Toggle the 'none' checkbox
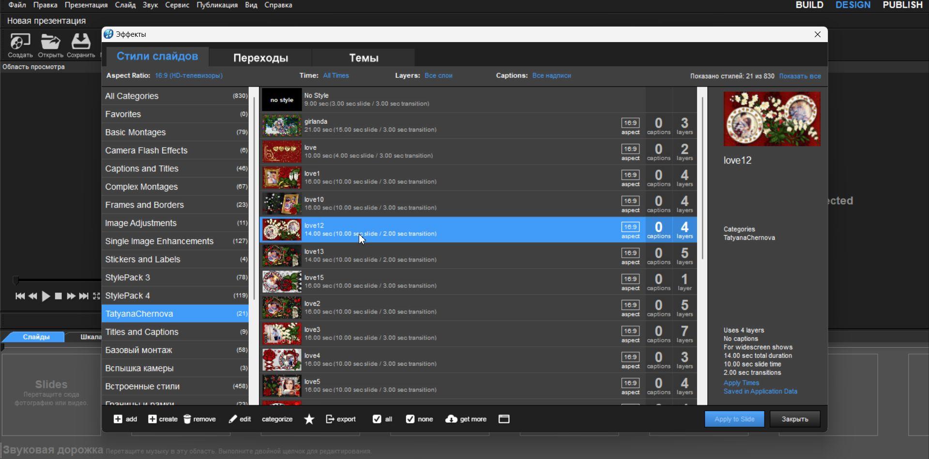Viewport: 929px width, 459px height. (x=410, y=419)
